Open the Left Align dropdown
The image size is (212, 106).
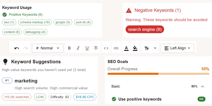pyautogui.click(x=177, y=48)
